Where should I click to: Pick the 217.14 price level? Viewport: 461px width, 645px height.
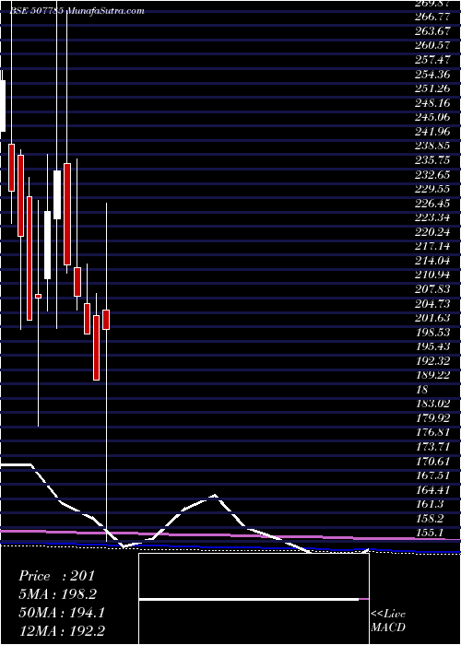(x=433, y=246)
